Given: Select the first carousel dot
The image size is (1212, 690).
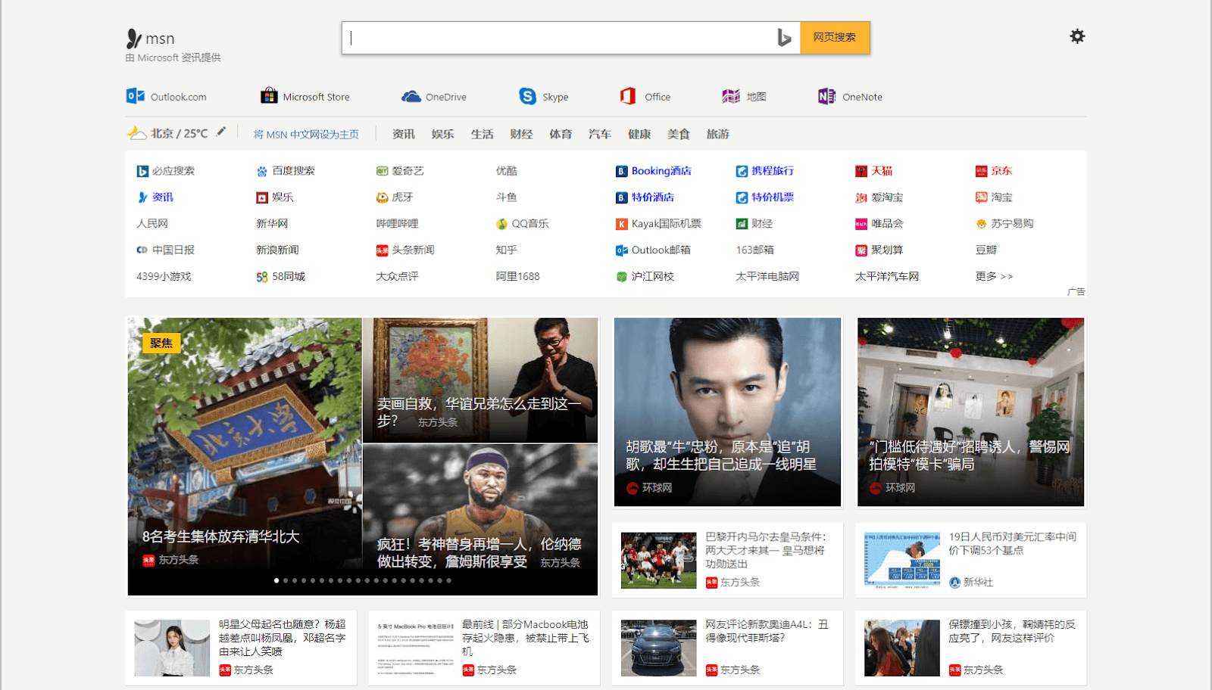Looking at the screenshot, I should coord(276,580).
